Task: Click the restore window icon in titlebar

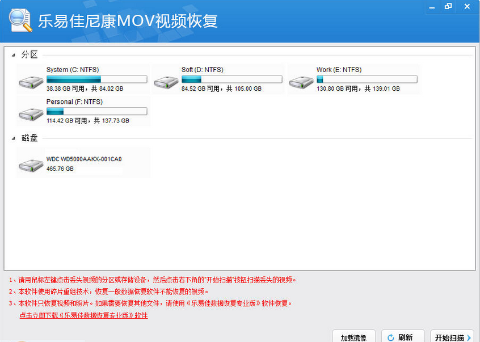Action: 448,6
